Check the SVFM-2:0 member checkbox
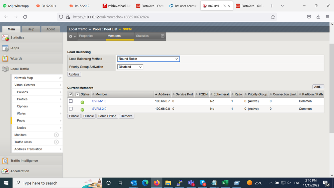The width and height of the screenshot is (334, 188). coord(71,109)
